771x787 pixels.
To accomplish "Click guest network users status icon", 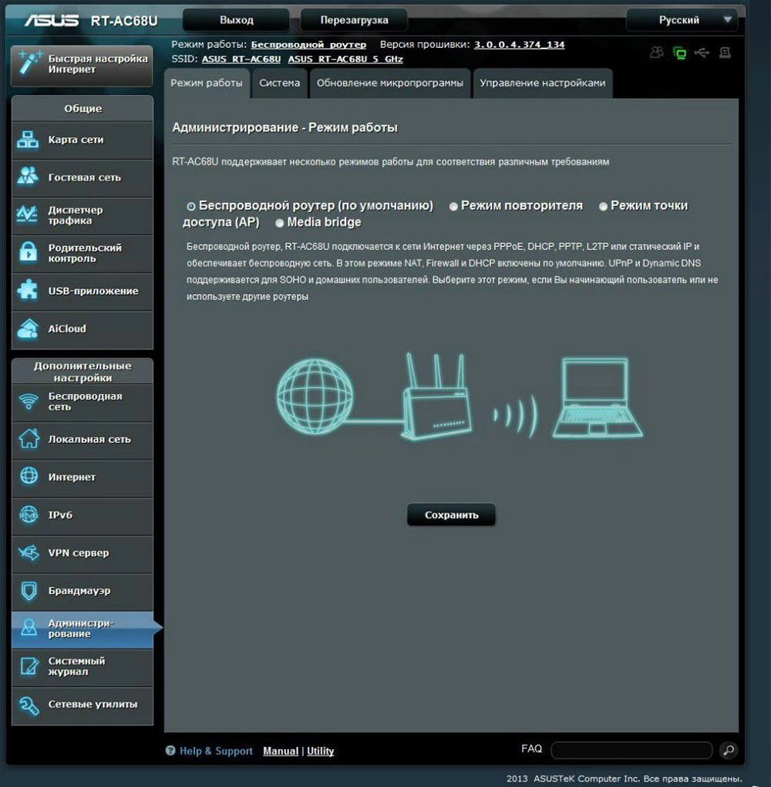I will 657,52.
